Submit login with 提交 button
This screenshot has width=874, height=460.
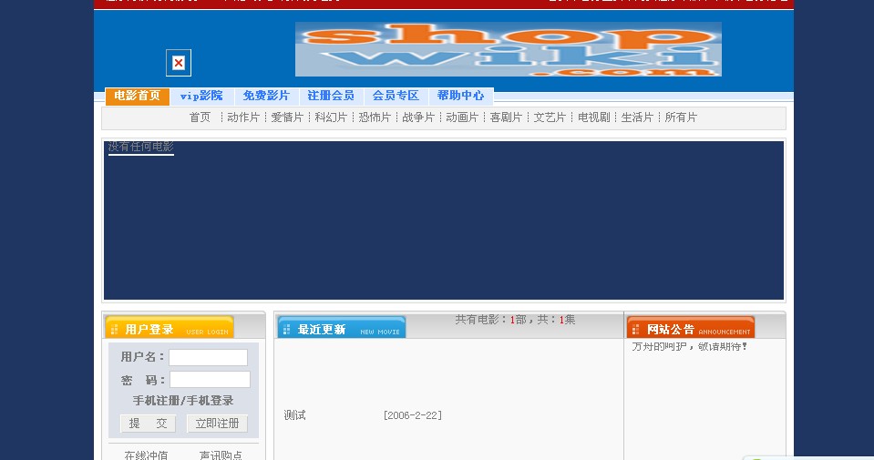[148, 424]
